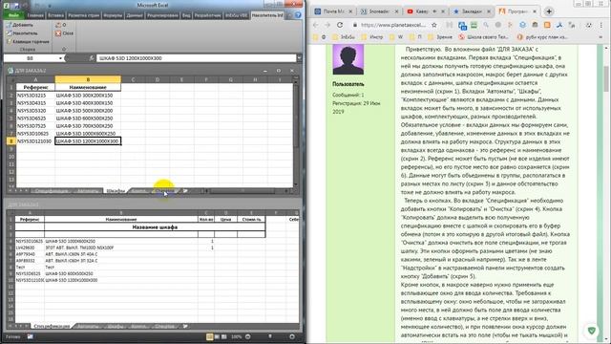Select cell A9F89332 in lower workbook
Viewport: 611px width, 344px height.
[x=30, y=261]
